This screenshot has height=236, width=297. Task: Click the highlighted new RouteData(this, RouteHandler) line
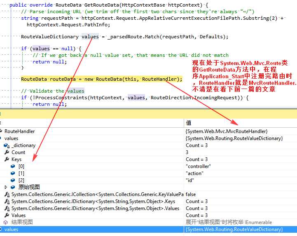[101, 79]
